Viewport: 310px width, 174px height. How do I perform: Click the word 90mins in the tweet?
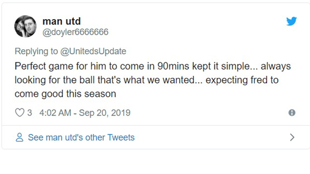pyautogui.click(x=173, y=66)
